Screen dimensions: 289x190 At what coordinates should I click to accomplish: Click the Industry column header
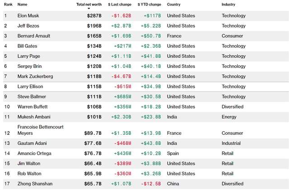(228, 5)
